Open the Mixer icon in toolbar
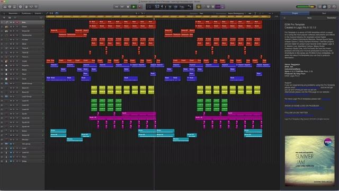The image size is (339, 191). (x=31, y=7)
